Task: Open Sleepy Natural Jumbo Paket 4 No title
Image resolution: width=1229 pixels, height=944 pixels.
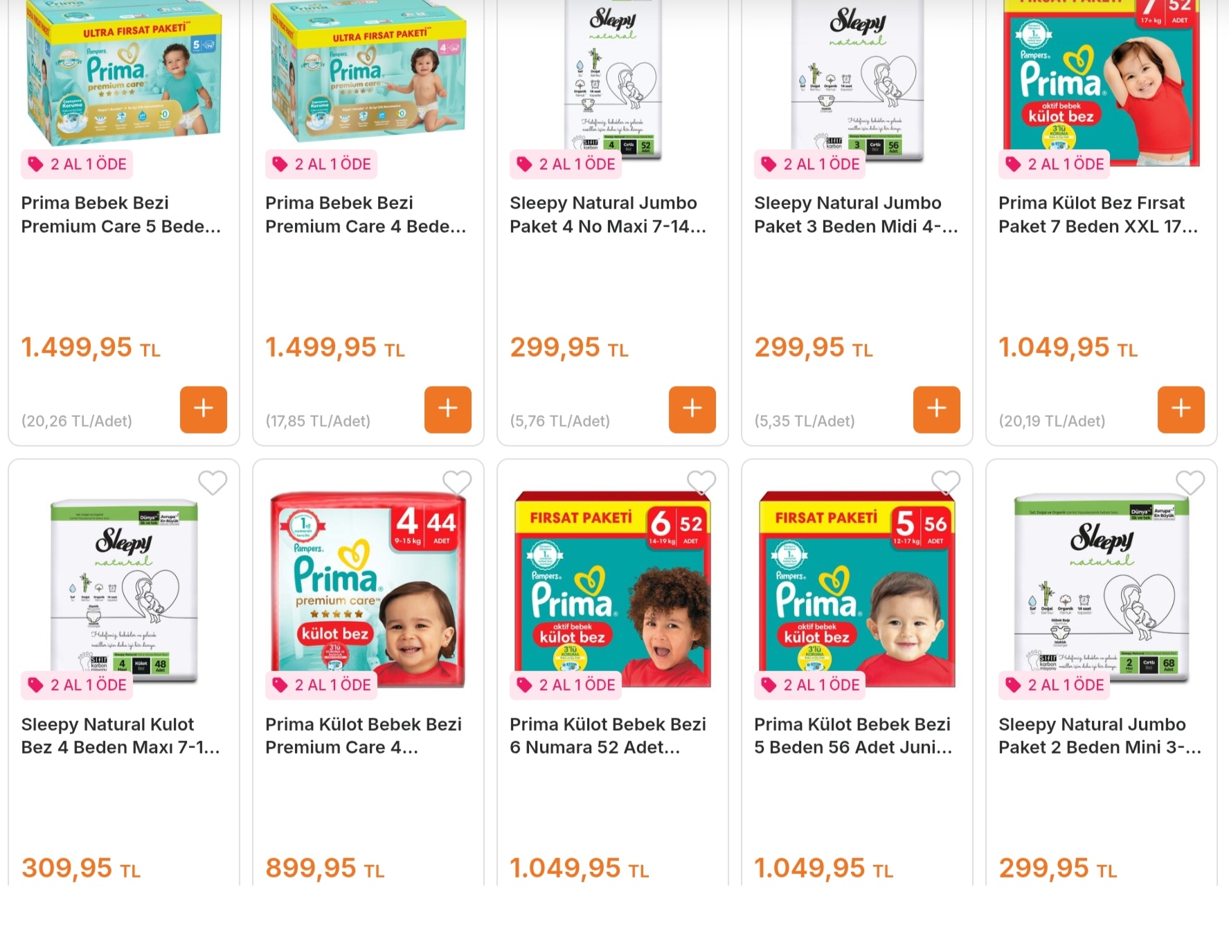Action: tap(608, 215)
